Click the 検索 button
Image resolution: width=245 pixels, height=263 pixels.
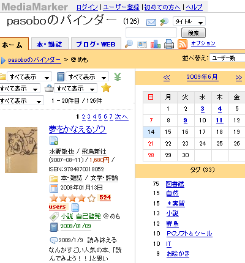click(194, 33)
